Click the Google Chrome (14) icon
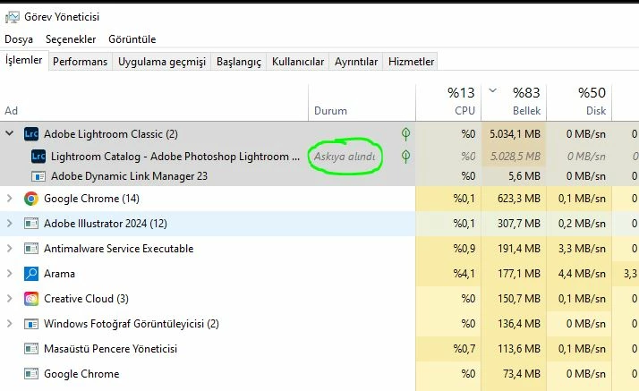This screenshot has width=639, height=391. pyautogui.click(x=31, y=199)
